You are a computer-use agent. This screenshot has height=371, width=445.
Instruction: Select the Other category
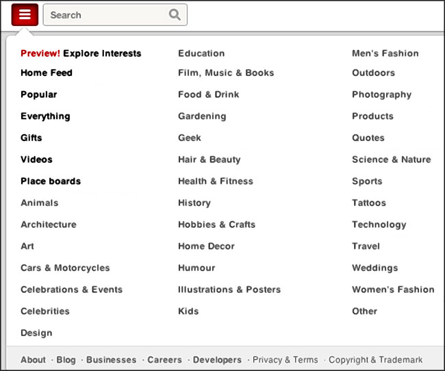365,311
